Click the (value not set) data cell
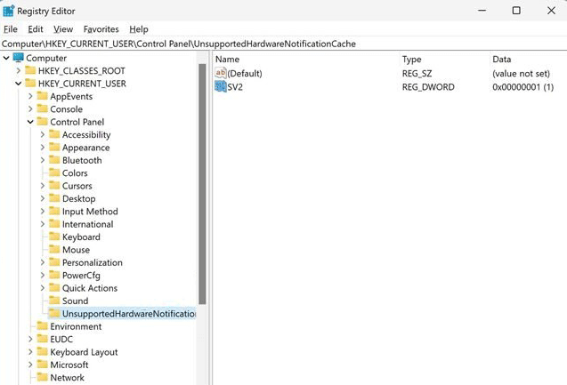The width and height of the screenshot is (567, 385). click(x=521, y=74)
